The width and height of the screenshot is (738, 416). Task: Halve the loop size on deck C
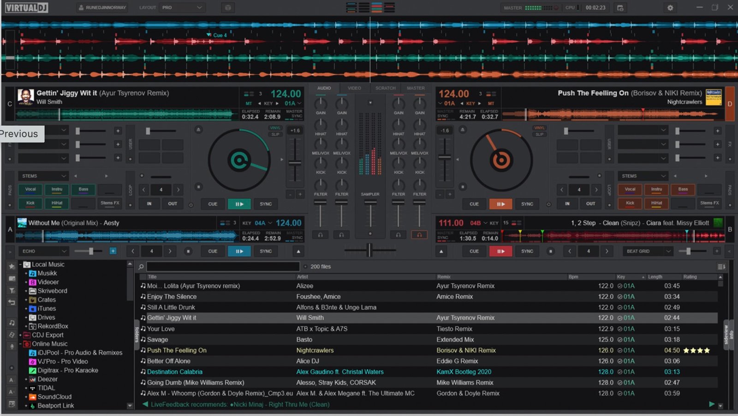tap(144, 190)
